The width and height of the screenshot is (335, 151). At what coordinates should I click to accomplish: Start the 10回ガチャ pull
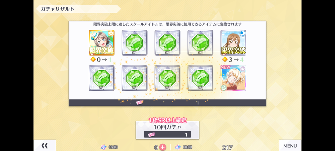click(x=167, y=130)
